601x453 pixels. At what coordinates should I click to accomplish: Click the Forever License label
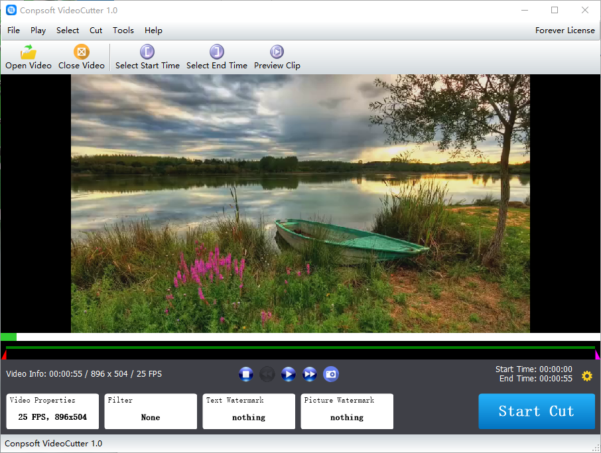click(x=565, y=31)
